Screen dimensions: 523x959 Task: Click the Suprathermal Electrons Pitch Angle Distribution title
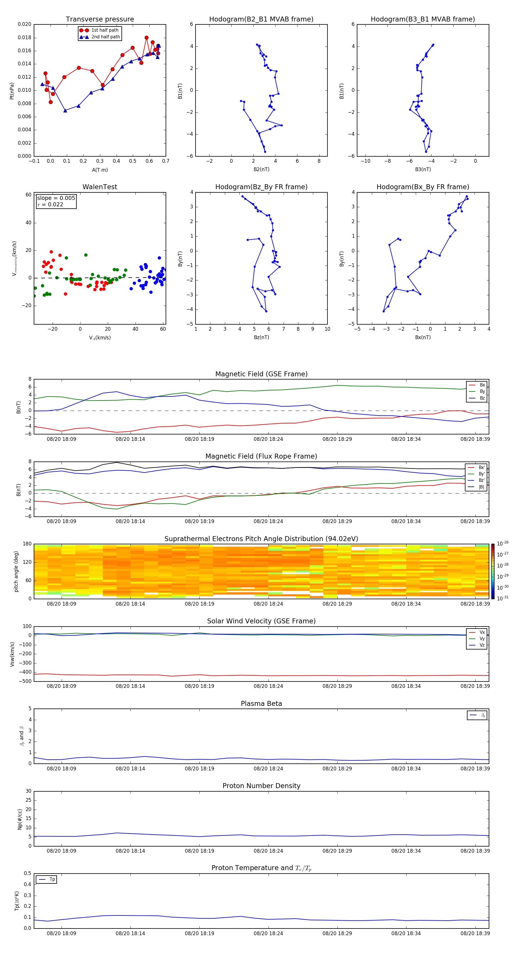coord(261,539)
